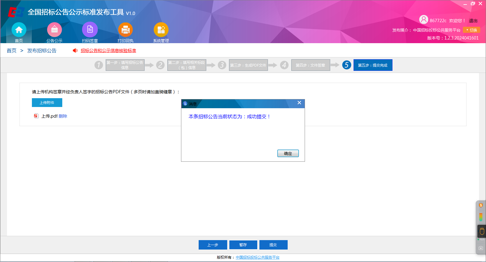Click the PDF icon beside 上传.pdf

(36, 116)
